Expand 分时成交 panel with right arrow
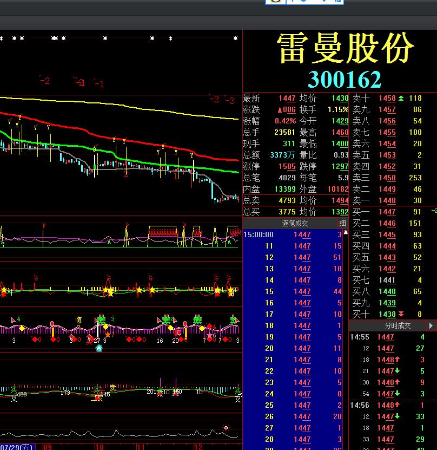The height and width of the screenshot is (450, 437). (x=431, y=325)
